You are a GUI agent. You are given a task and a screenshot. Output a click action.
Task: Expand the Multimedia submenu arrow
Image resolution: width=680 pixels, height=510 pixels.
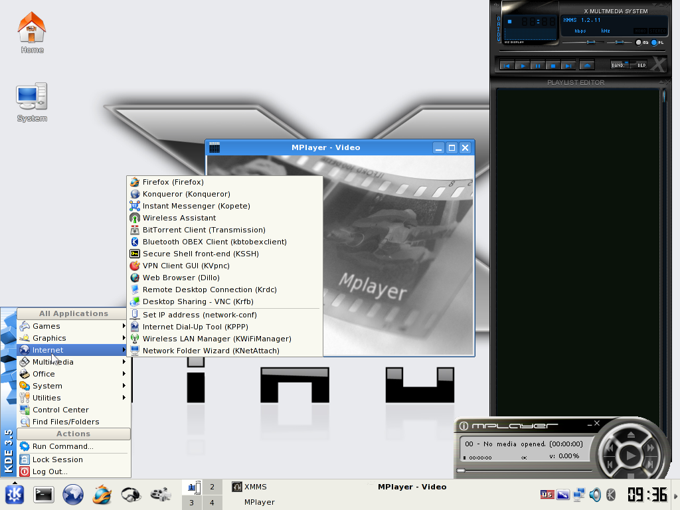coord(124,362)
